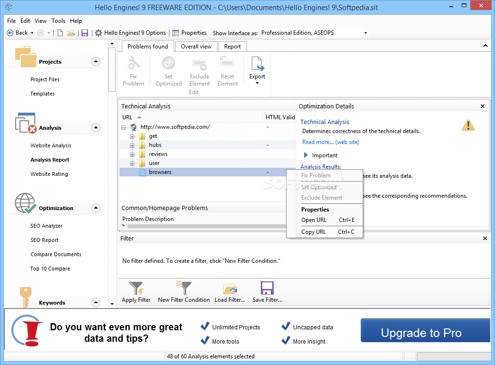Screen dimensions: 495x365
Task: Open project via folder icon in toolbar
Action: (x=71, y=33)
